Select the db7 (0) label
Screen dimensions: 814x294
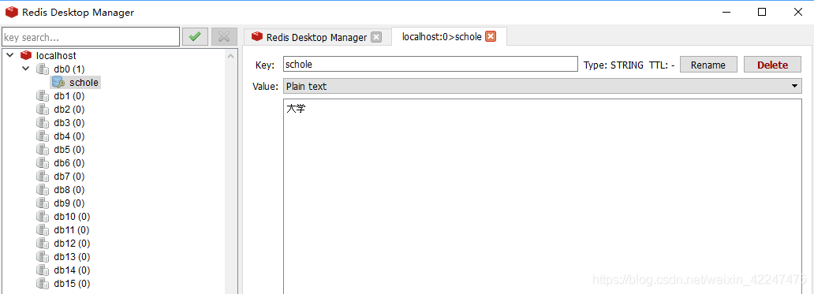coord(69,177)
